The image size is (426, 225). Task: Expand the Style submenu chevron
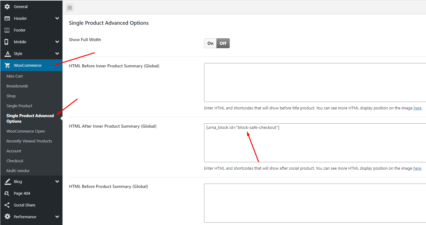tap(57, 53)
